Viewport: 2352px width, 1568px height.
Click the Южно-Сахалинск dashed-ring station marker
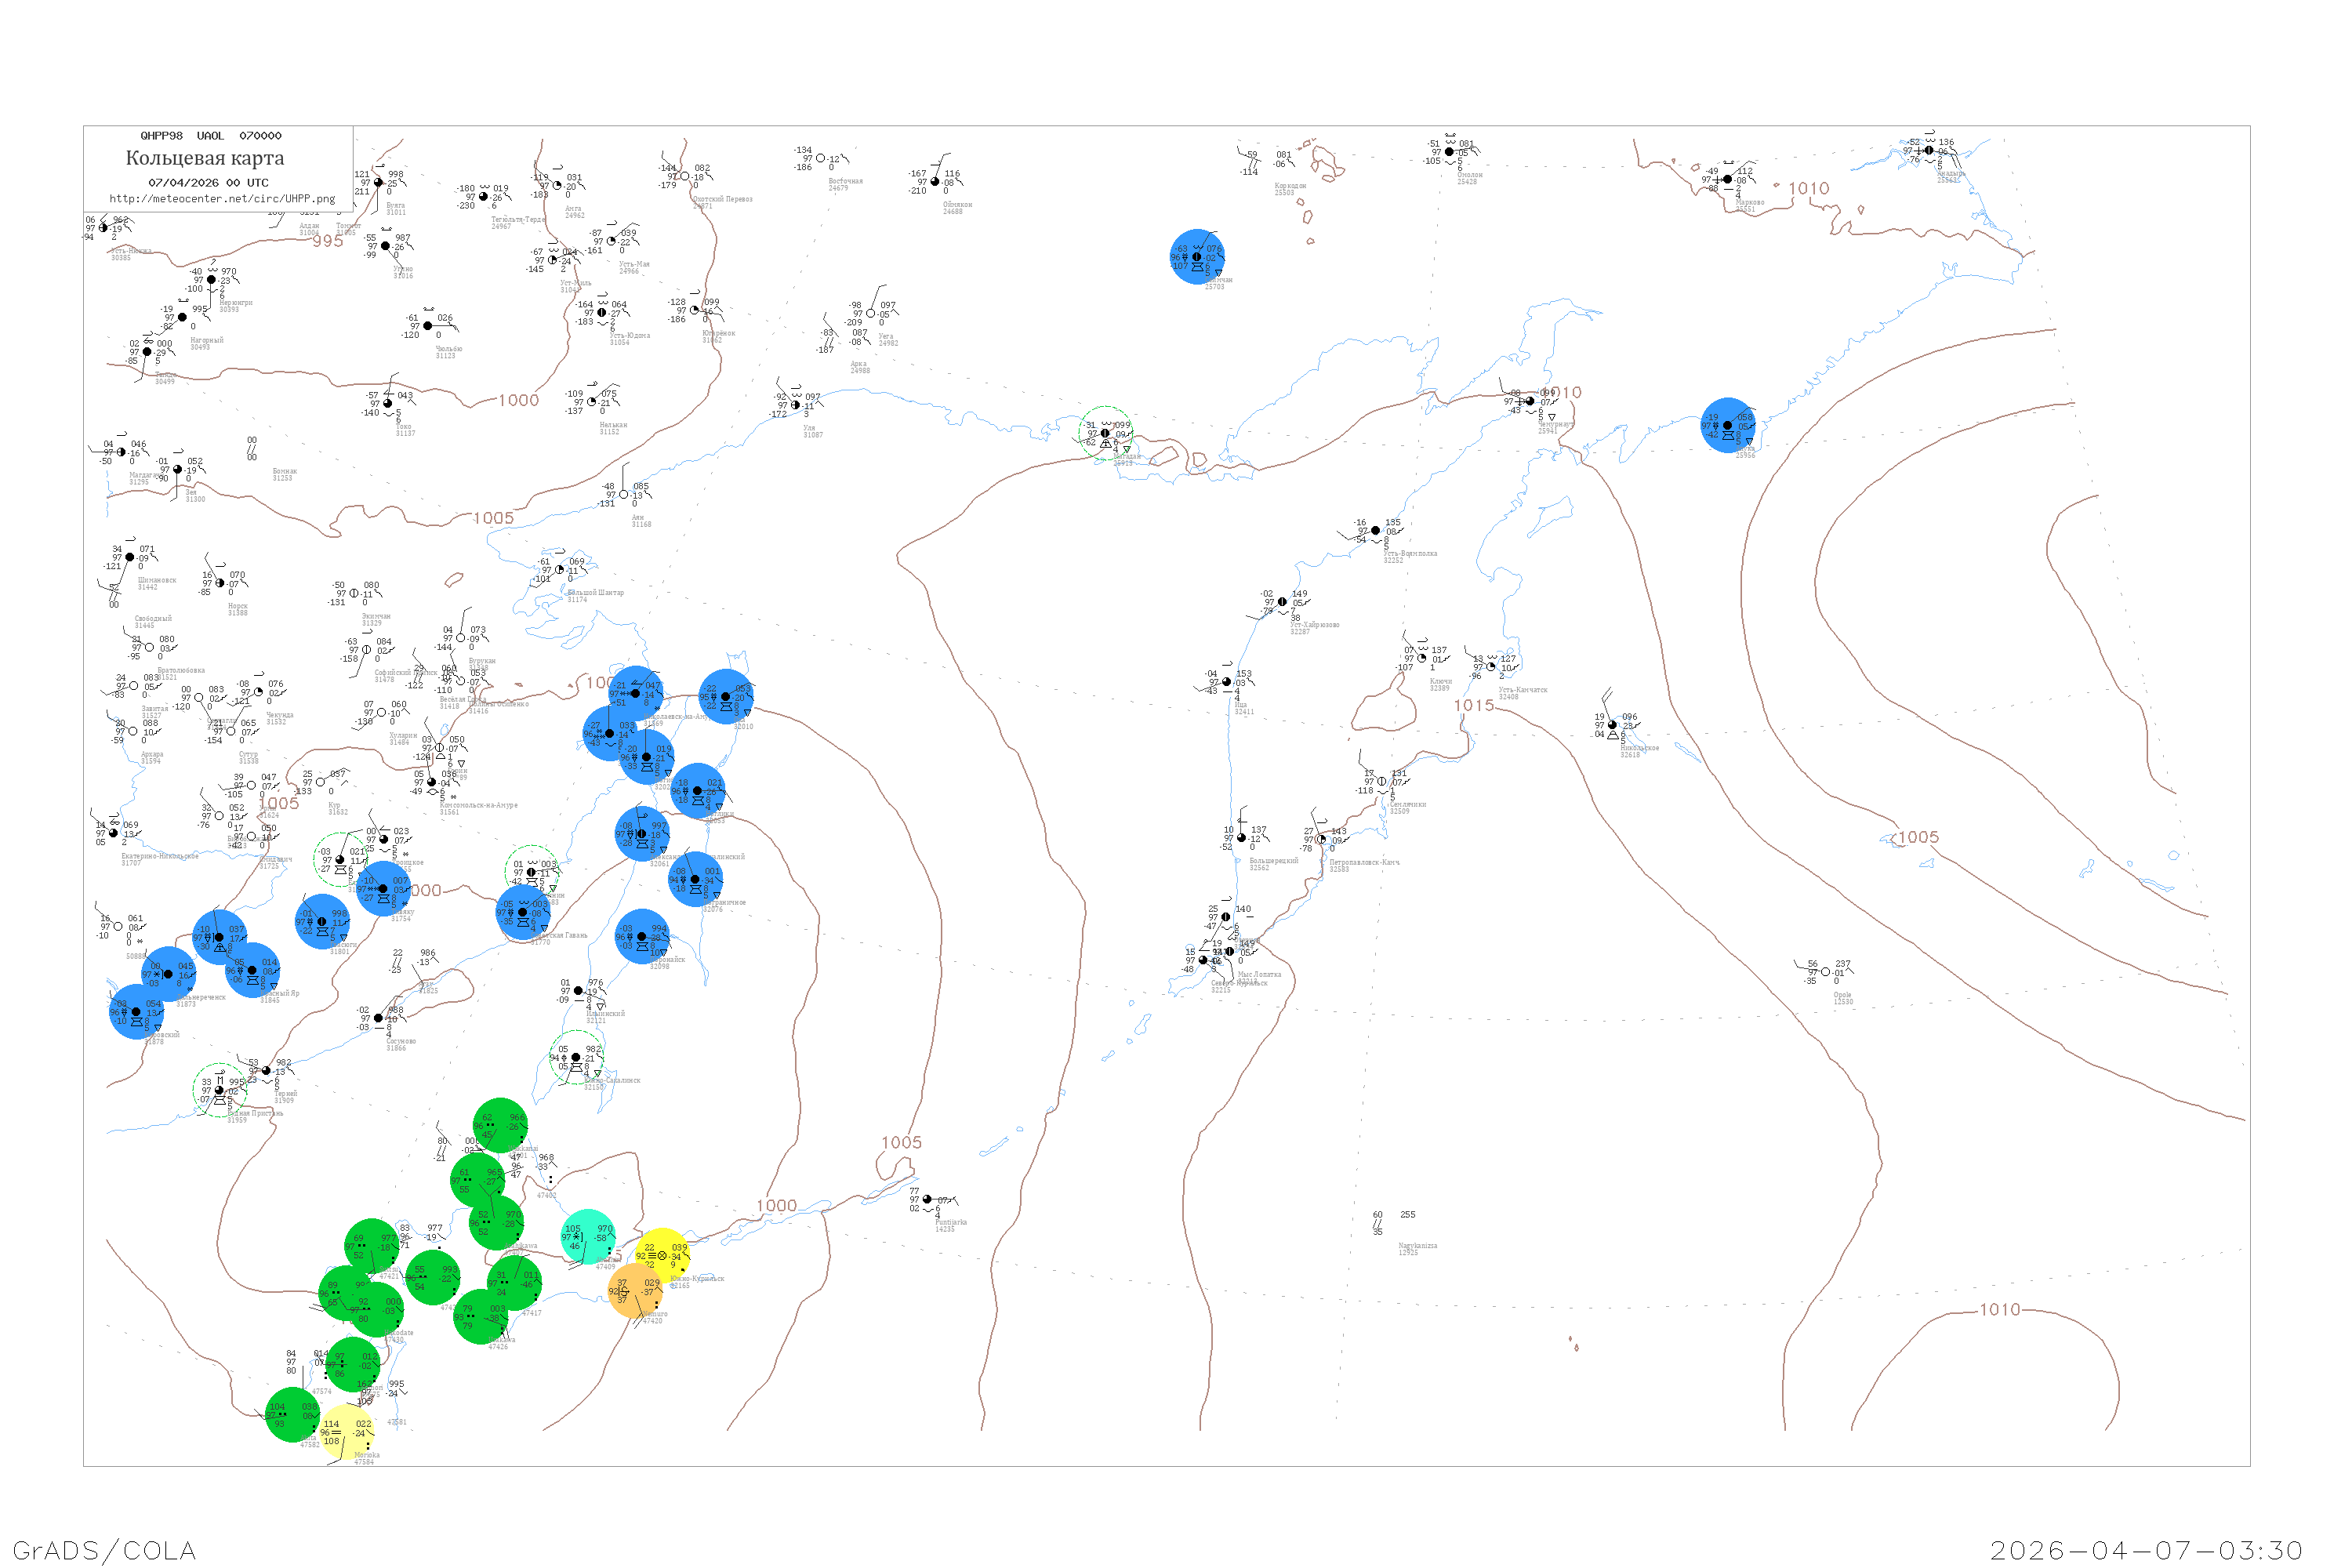coord(576,1058)
